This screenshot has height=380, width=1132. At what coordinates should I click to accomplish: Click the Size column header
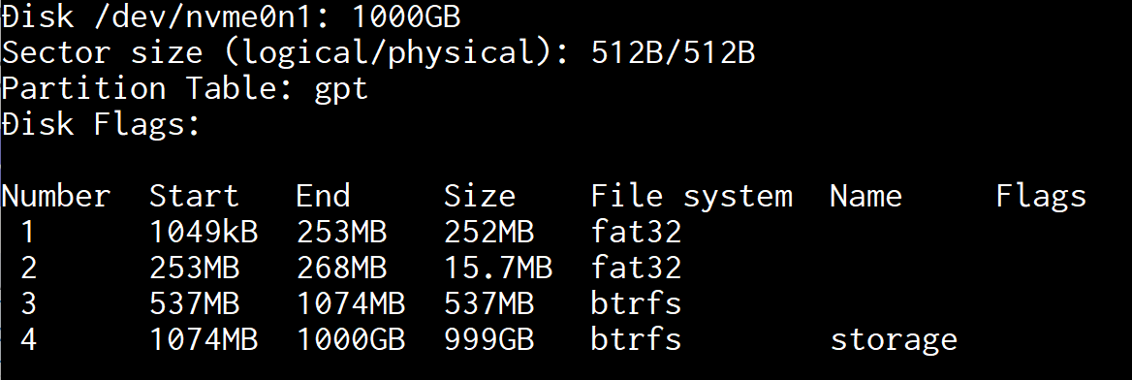[480, 197]
